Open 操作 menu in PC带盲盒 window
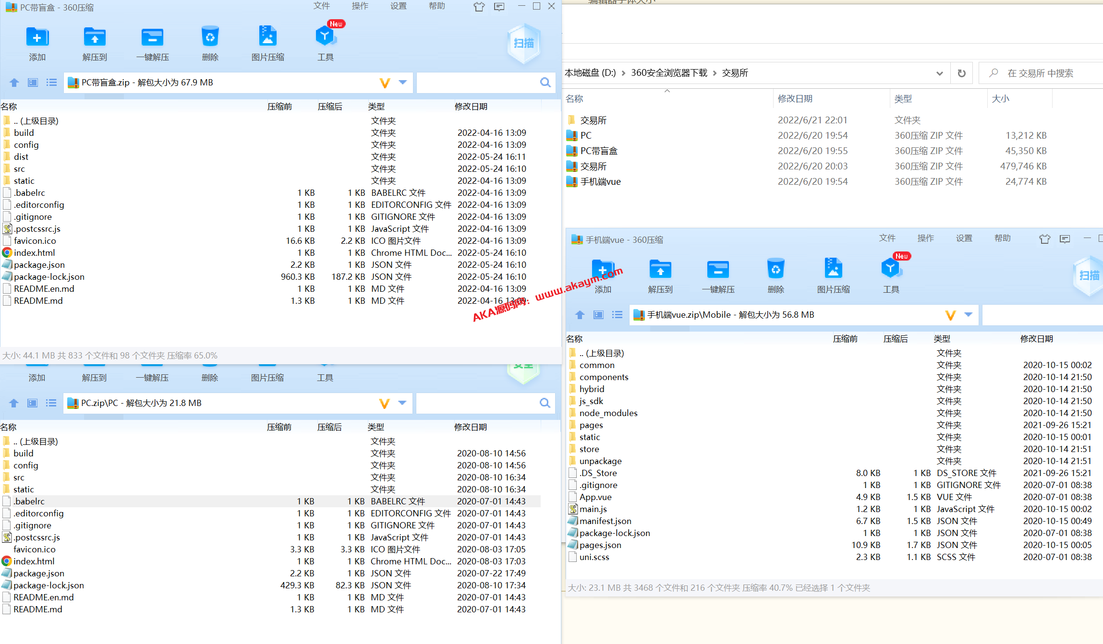The width and height of the screenshot is (1103, 644). pos(360,6)
